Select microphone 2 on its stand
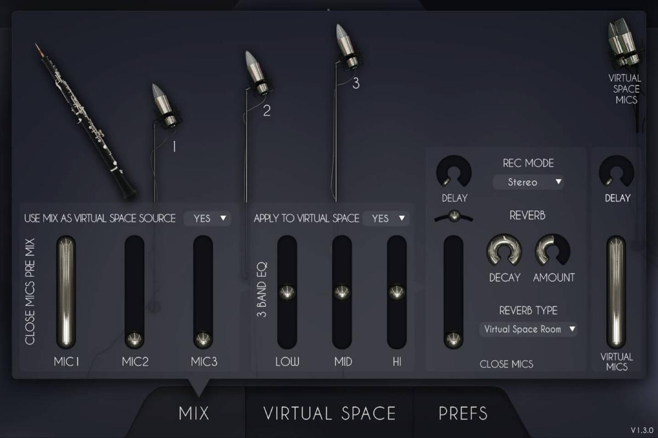This screenshot has height=438, width=658. [x=257, y=74]
